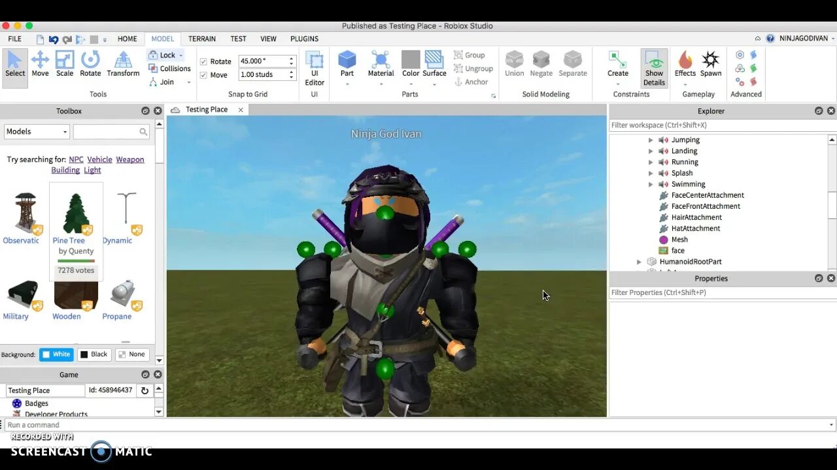Add Effects from Gameplay group
This screenshot has width=837, height=470.
[x=685, y=65]
